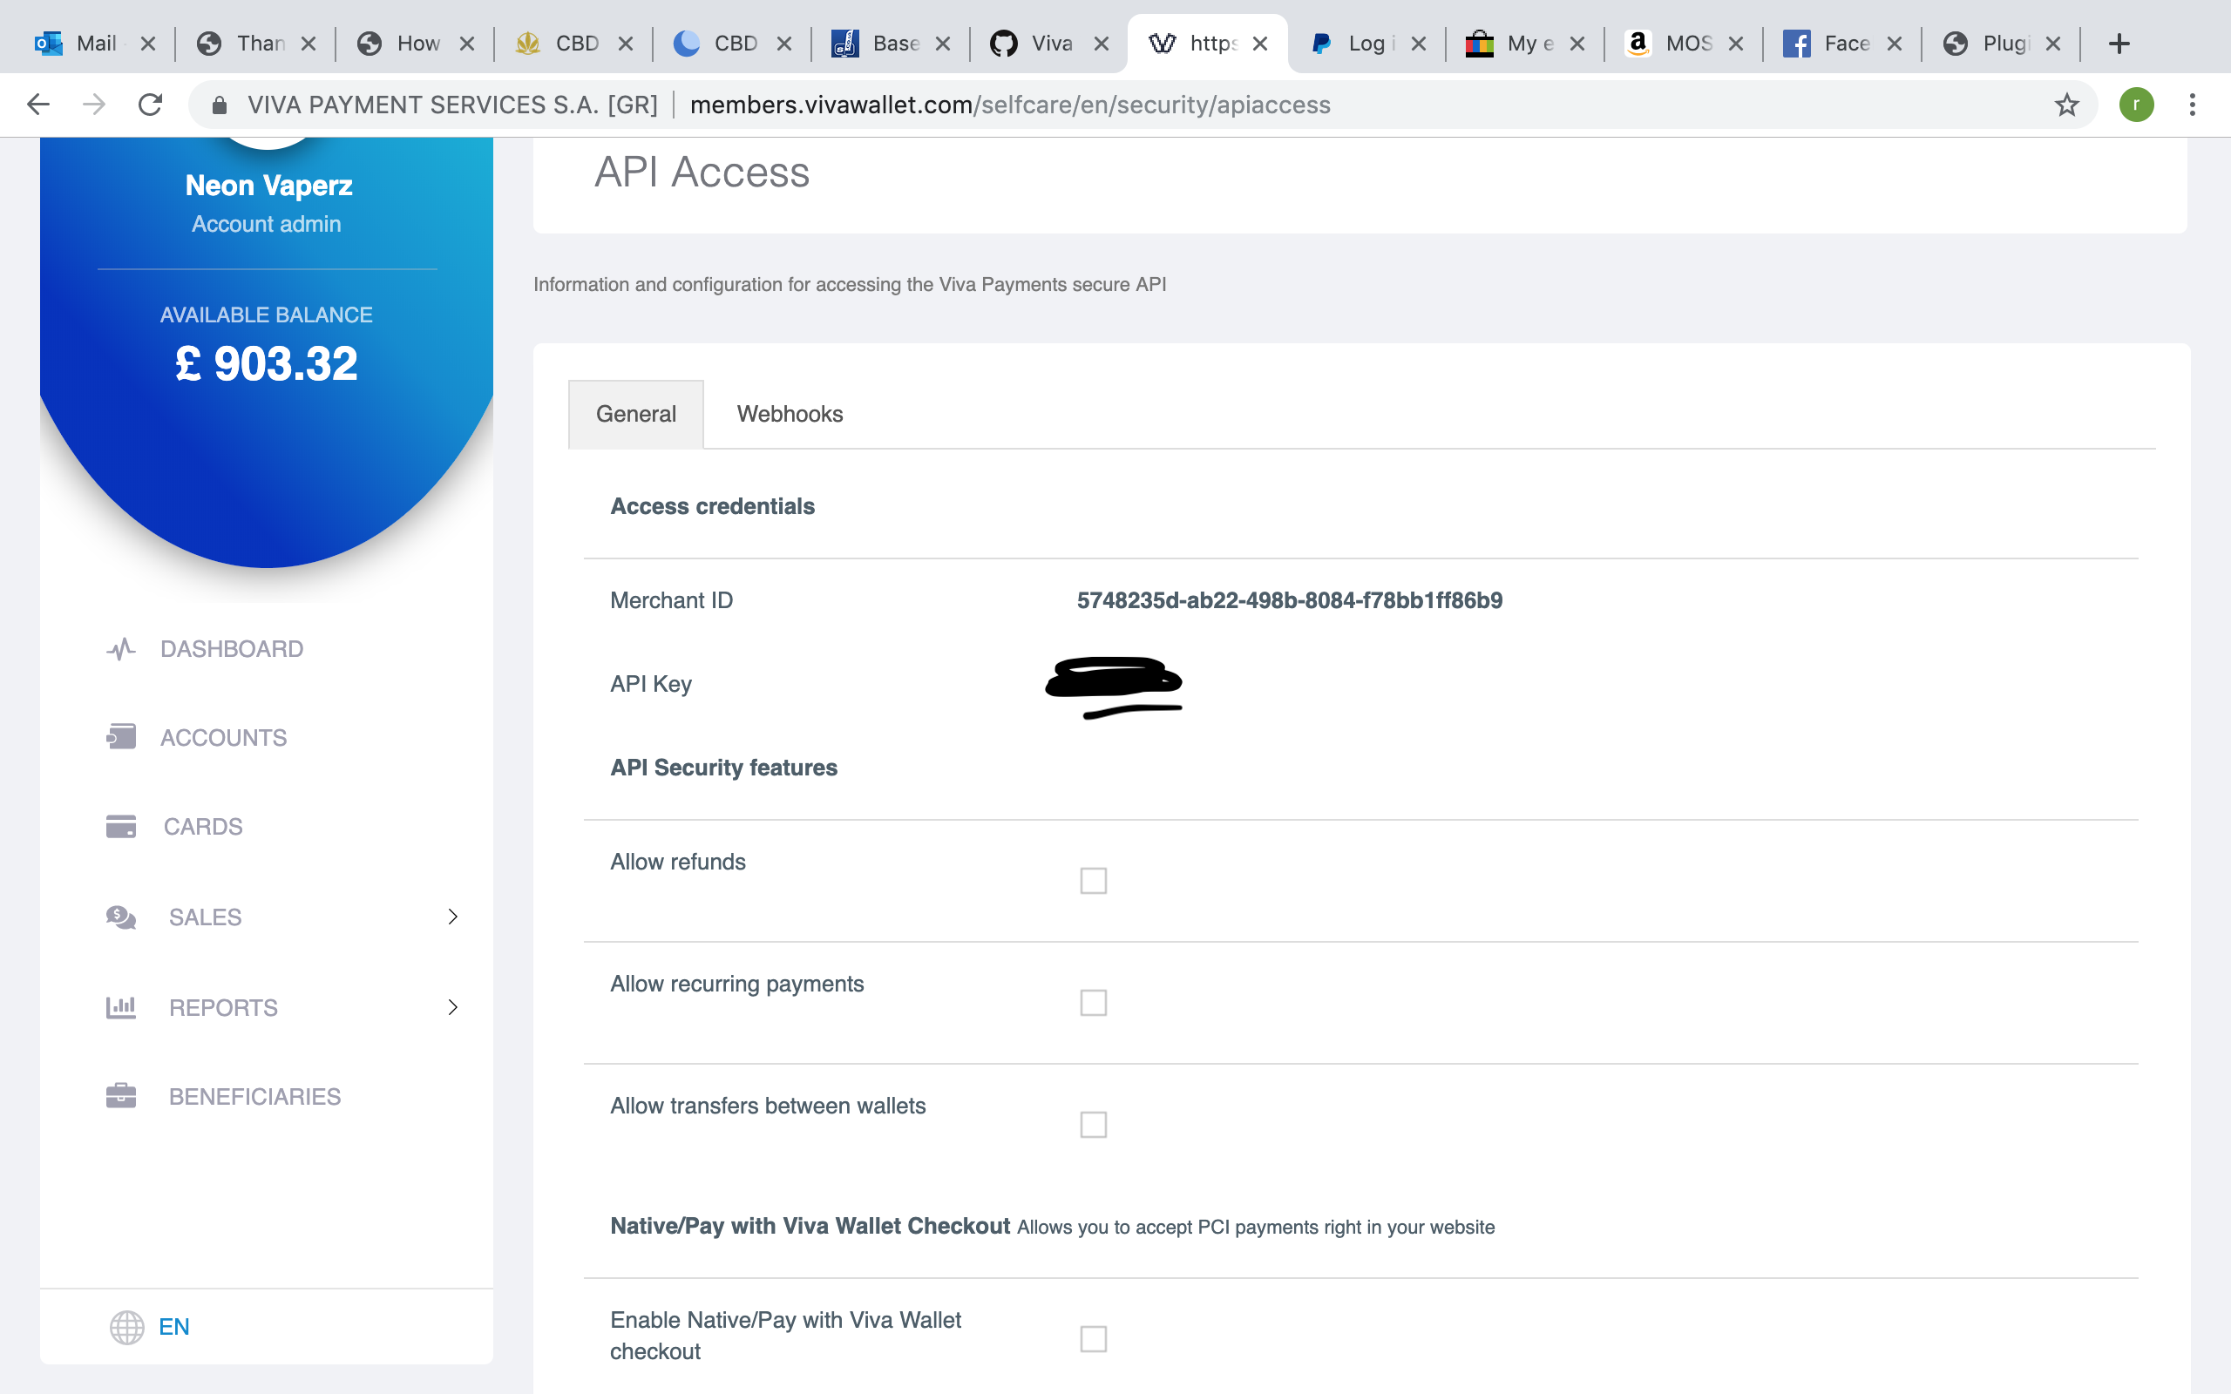This screenshot has width=2231, height=1394.
Task: Enable Native/Pay with Viva Wallet checkout
Action: coord(1094,1339)
